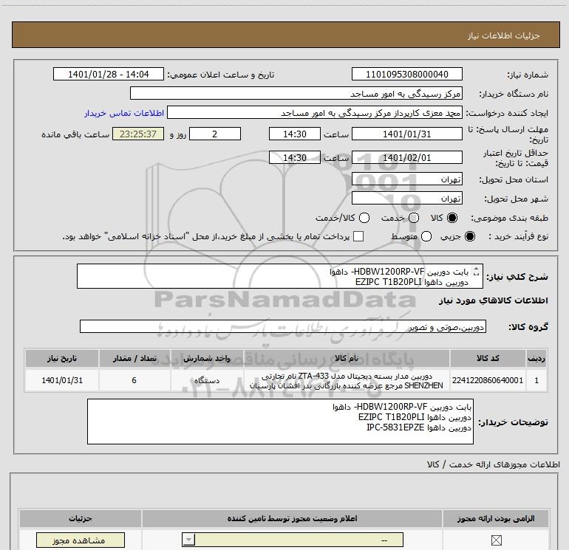Click the کد کالا column header
This screenshot has width=569, height=550.
tap(488, 359)
